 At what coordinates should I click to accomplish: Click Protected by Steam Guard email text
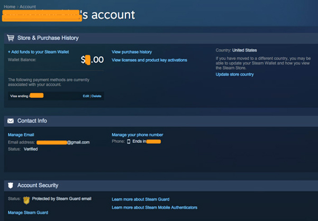(62, 199)
